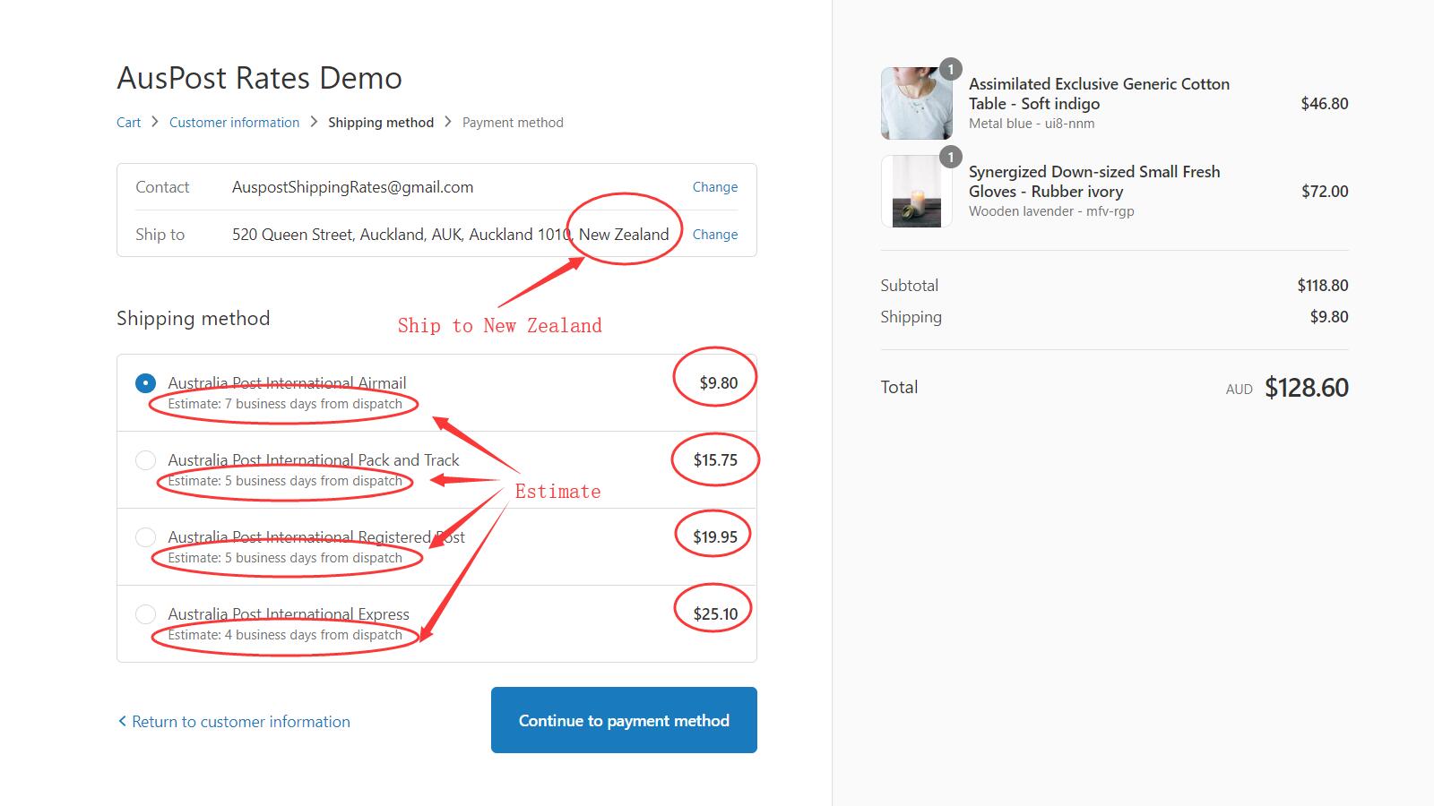Click quantity badge on Gloves thumbnail
Screen dimensions: 1434x806
click(951, 157)
